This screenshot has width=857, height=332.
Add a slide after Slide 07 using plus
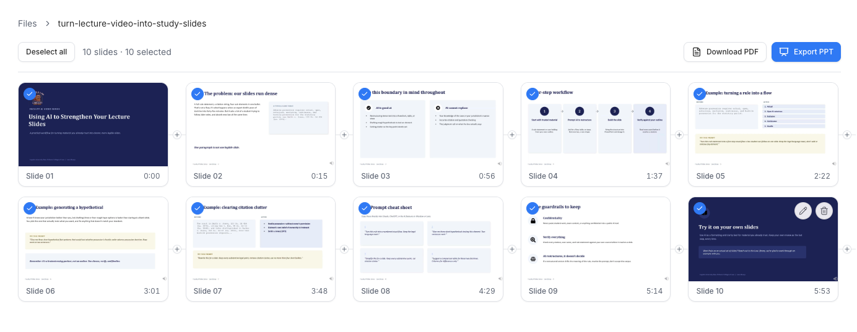[x=344, y=249]
